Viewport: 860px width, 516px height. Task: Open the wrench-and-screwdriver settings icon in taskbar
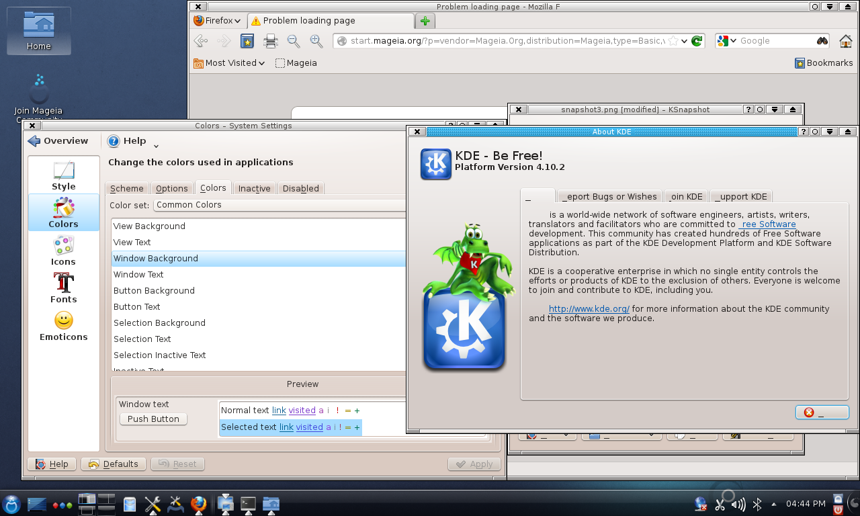[153, 503]
